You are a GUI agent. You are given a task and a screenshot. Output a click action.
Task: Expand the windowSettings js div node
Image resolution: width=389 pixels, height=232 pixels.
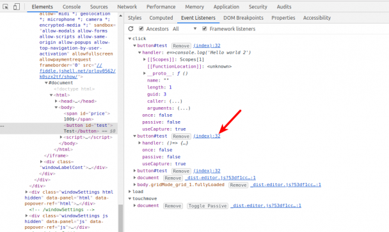point(26,215)
